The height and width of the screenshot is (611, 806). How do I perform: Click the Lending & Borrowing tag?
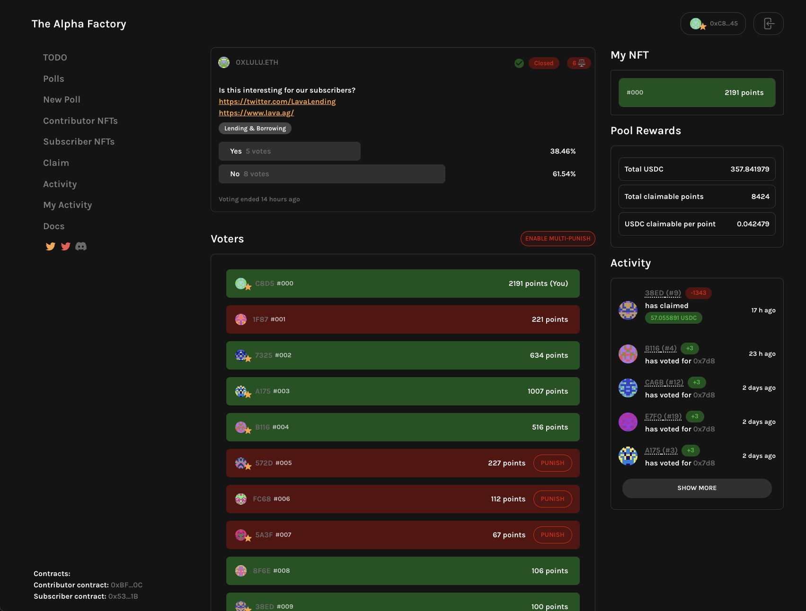pos(255,129)
